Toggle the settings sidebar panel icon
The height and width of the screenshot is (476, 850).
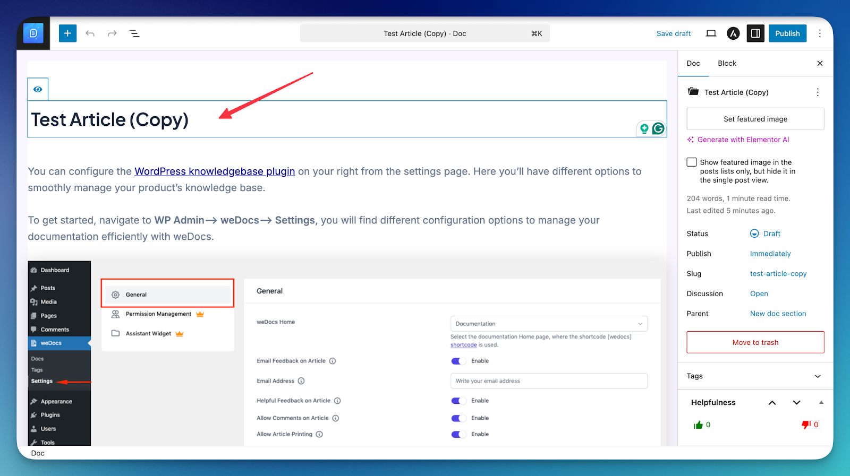755,33
